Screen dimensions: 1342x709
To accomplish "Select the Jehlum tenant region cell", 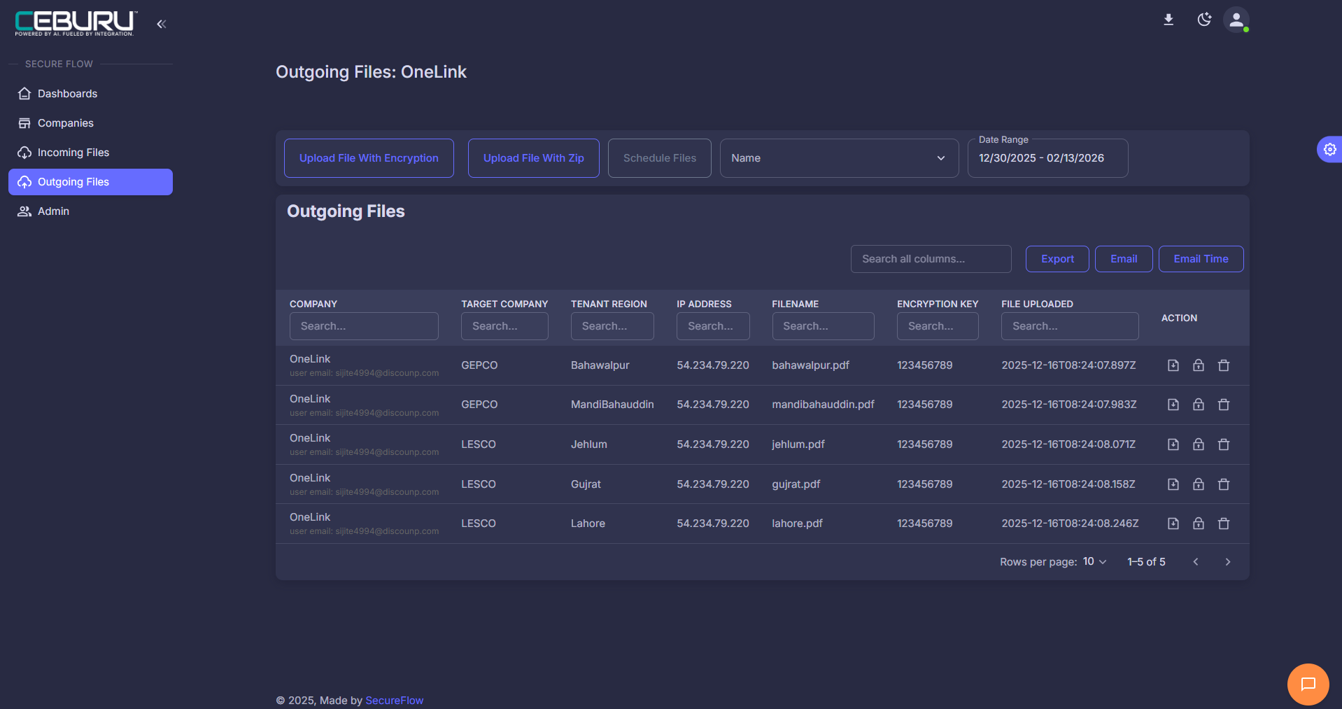I will 589,444.
